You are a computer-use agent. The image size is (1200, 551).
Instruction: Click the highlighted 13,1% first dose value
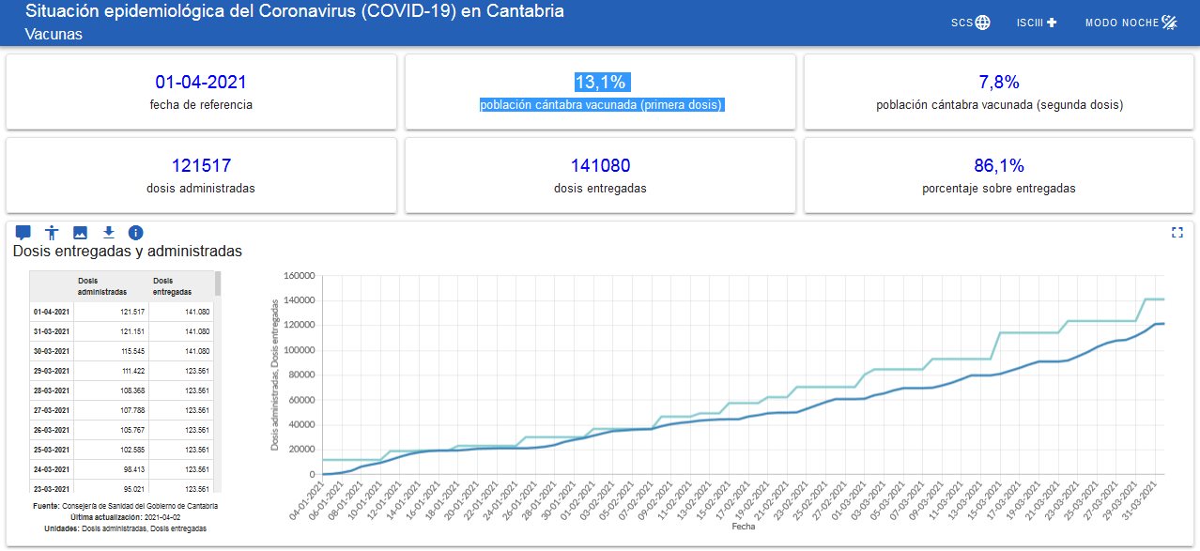(601, 83)
